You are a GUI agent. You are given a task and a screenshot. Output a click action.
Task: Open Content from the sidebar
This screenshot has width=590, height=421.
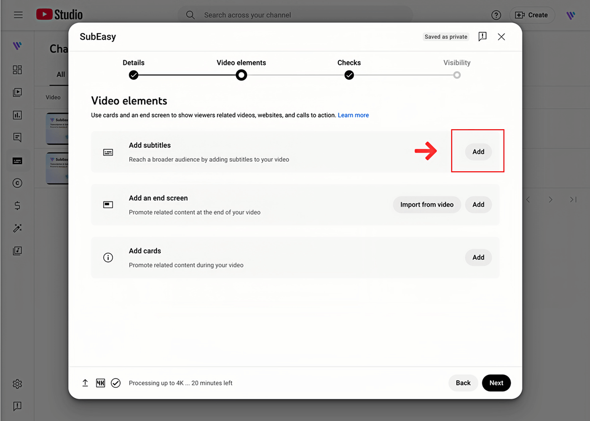17,92
